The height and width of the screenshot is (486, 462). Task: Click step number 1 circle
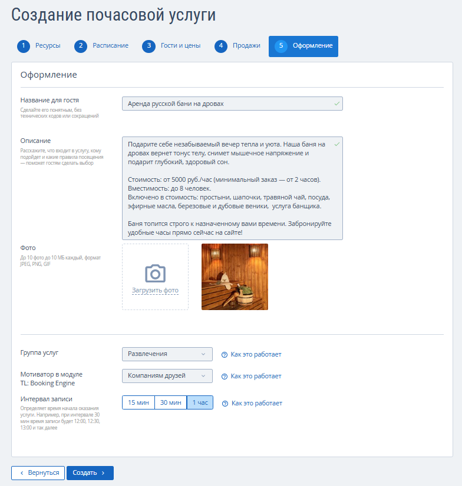point(24,46)
